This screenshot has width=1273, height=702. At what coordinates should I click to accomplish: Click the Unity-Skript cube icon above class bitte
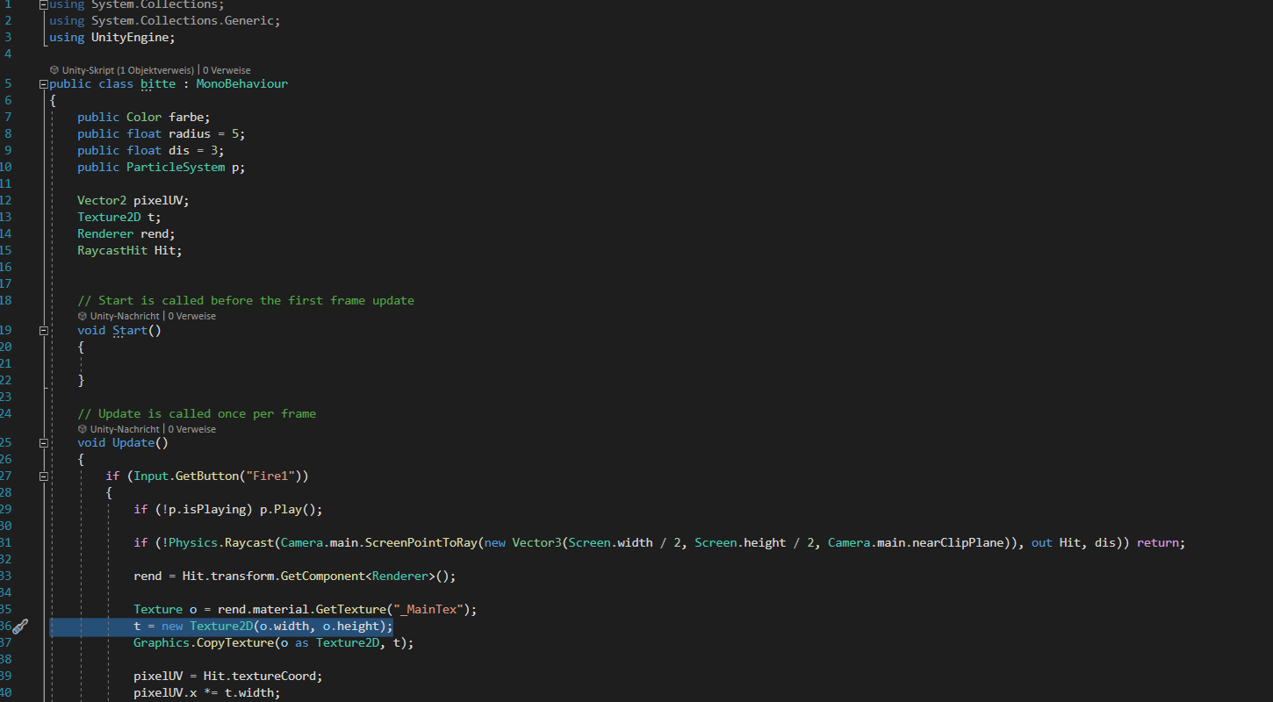[54, 69]
